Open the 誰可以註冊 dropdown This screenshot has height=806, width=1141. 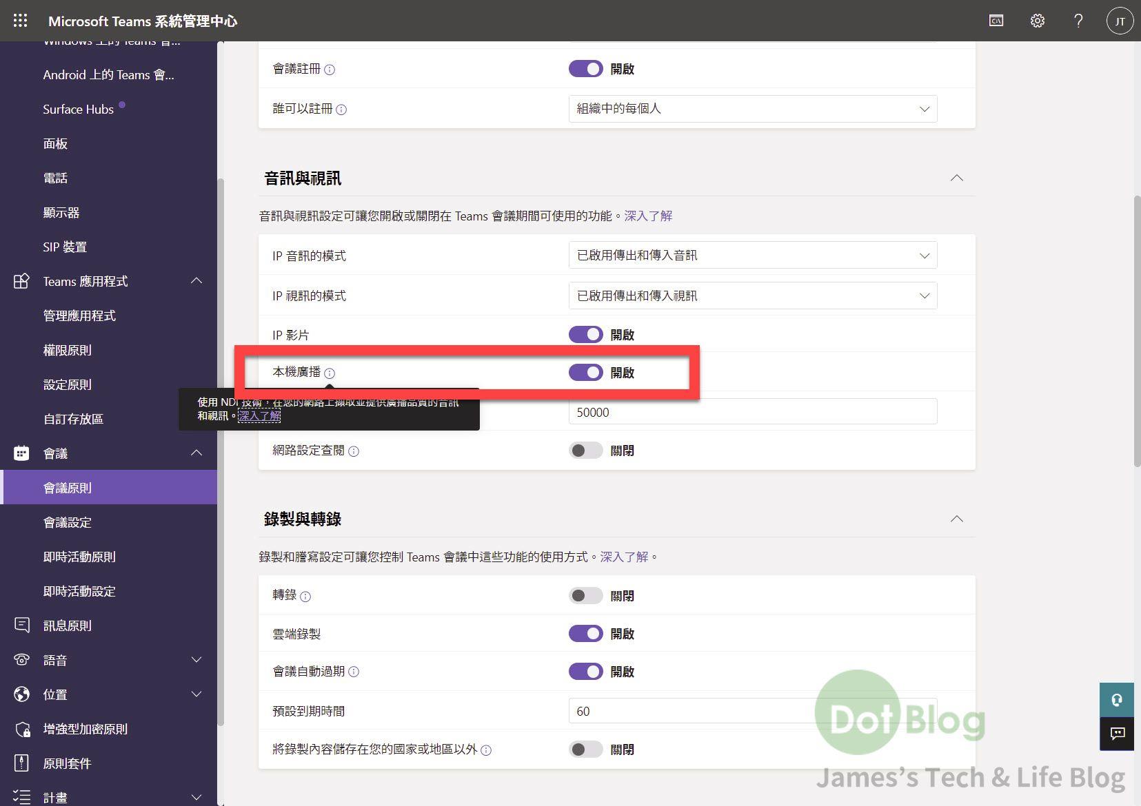753,109
